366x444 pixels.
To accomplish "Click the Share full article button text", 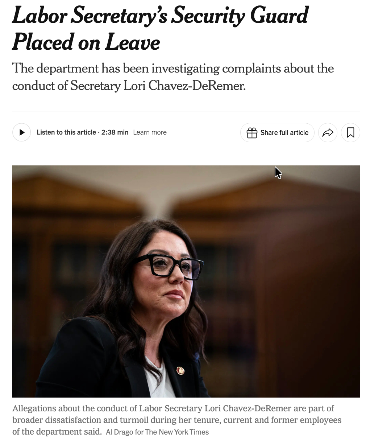I will (284, 133).
